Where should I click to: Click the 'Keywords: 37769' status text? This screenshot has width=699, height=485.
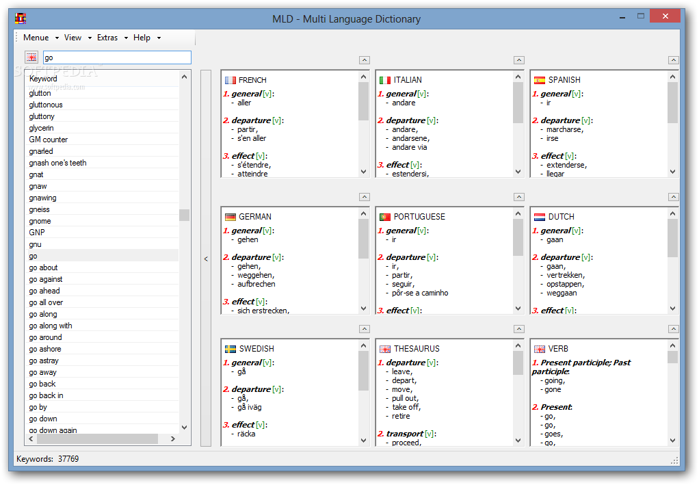coord(48,459)
